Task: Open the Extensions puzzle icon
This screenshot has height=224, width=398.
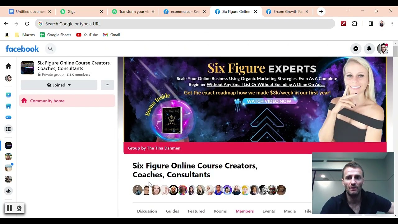Action: point(355,24)
